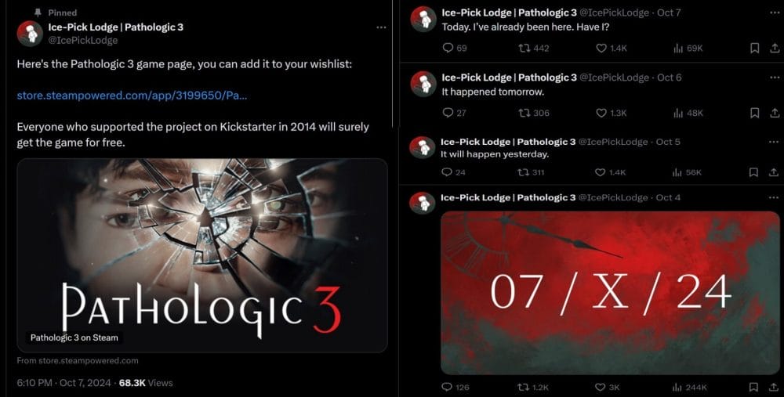Share the Oct 6 tweet
The image size is (784, 397).
tap(774, 113)
